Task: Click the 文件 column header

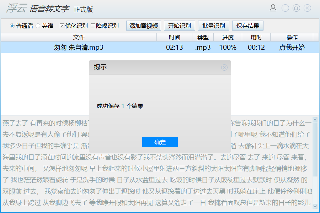Action: (x=79, y=37)
